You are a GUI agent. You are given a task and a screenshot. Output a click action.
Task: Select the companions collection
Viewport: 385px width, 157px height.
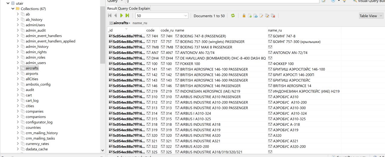[x=36, y=117]
